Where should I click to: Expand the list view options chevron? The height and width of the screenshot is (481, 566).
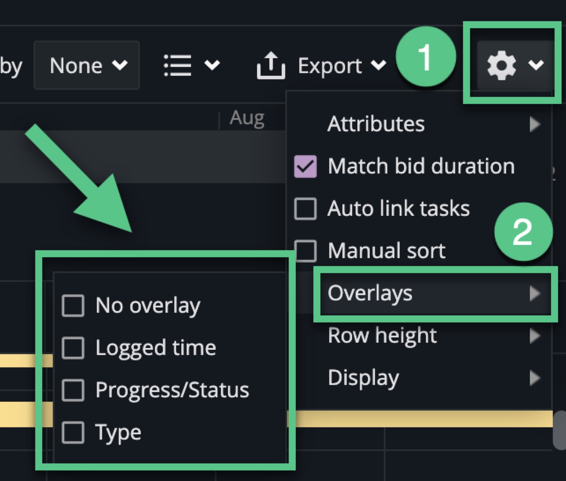pyautogui.click(x=212, y=66)
